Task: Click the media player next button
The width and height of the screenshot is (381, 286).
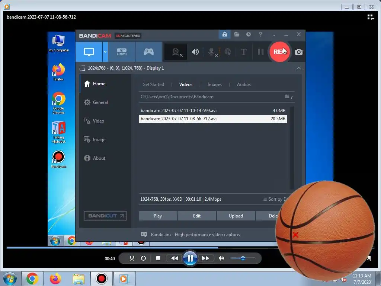Action: point(205,258)
